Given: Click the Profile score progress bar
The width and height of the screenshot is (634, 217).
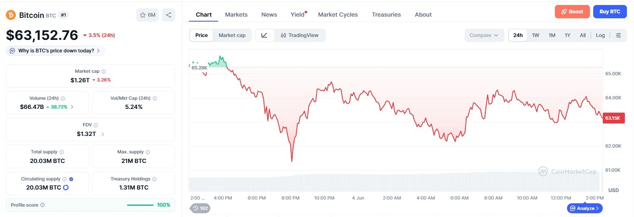Looking at the screenshot, I should tap(140, 205).
